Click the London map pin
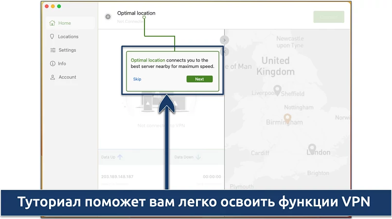Screen dimensions: 392x219 pos(312,148)
